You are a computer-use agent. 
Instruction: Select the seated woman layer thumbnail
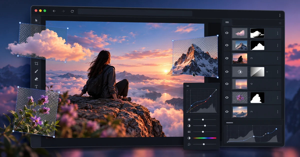(x=240, y=58)
